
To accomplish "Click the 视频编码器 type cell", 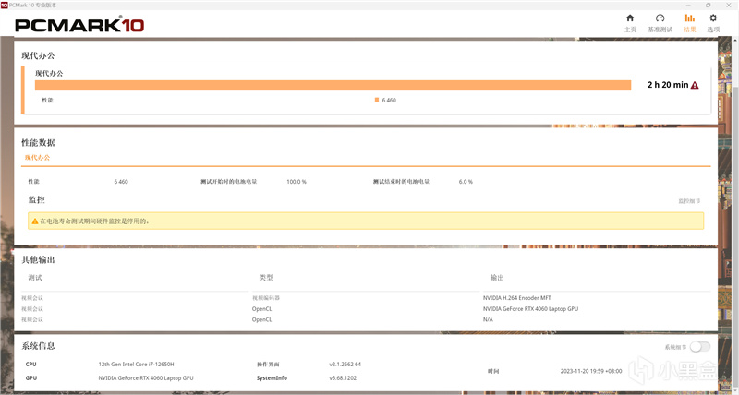I will pyautogui.click(x=266, y=298).
